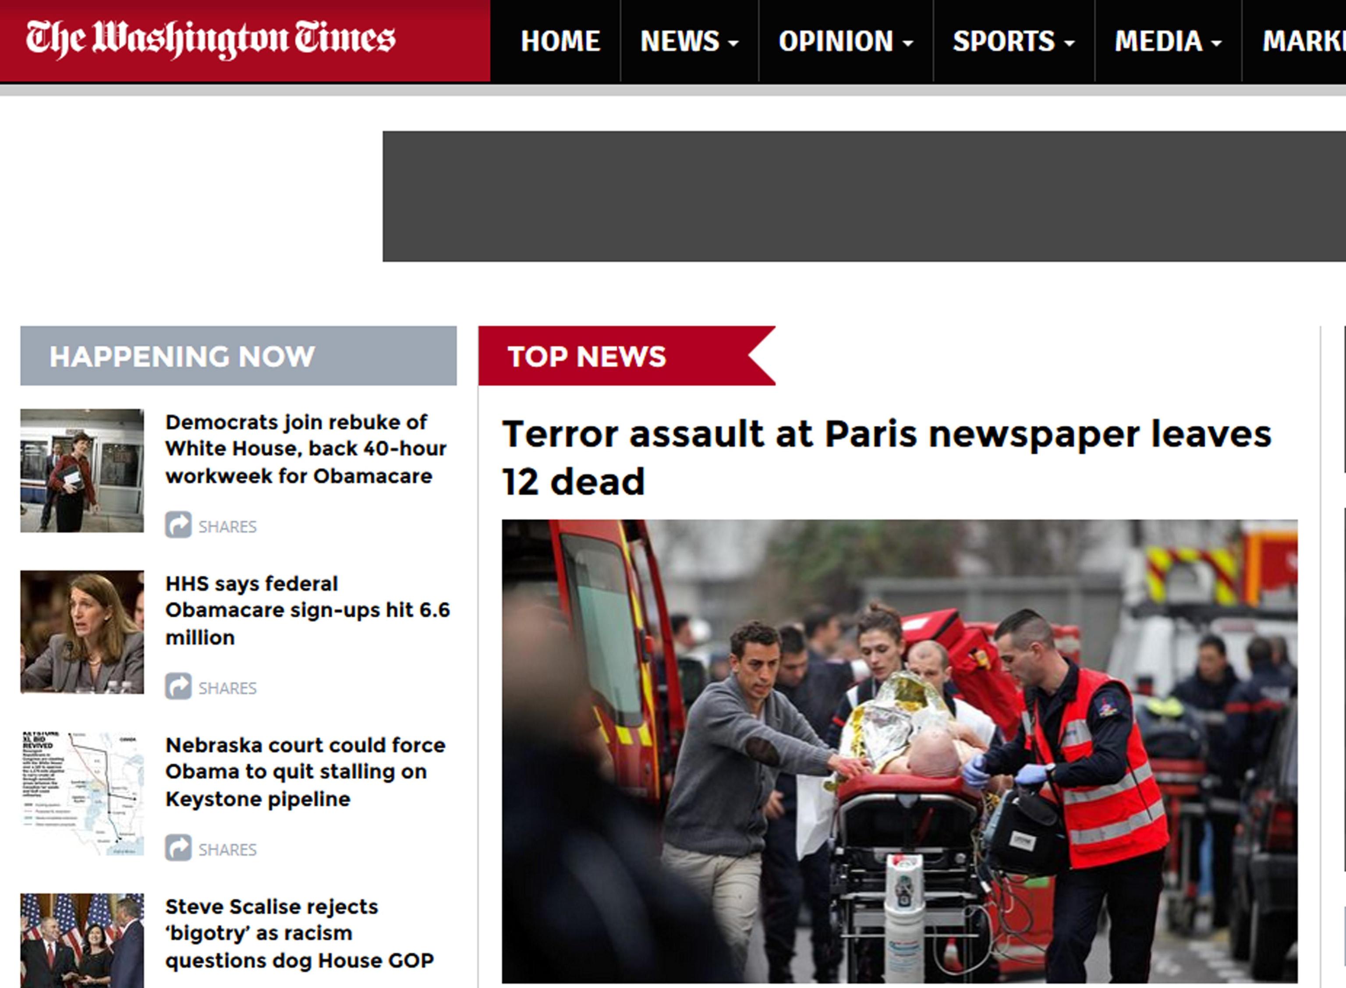Image resolution: width=1346 pixels, height=988 pixels.
Task: Click the share icon under HHS Obamacare story
Action: point(178,686)
